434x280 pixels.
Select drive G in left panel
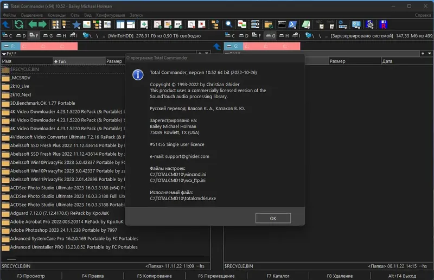[x=48, y=35]
